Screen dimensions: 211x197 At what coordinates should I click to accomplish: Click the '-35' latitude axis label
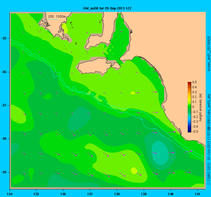pos(4,38)
